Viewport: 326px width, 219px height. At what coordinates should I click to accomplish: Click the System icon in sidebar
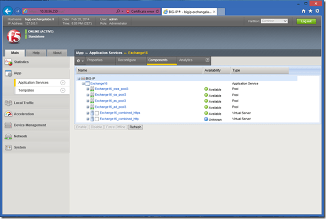(8, 148)
